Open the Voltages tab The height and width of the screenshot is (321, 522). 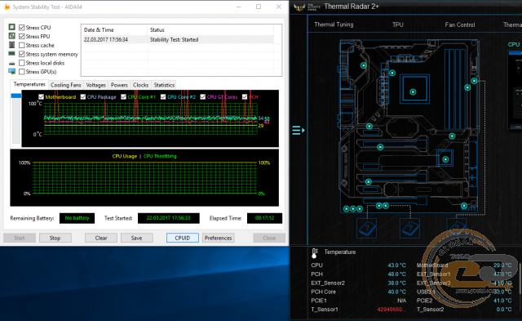[96, 85]
